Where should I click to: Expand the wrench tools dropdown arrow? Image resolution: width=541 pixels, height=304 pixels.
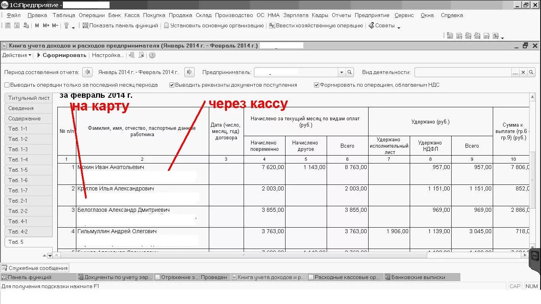pyautogui.click(x=73, y=27)
